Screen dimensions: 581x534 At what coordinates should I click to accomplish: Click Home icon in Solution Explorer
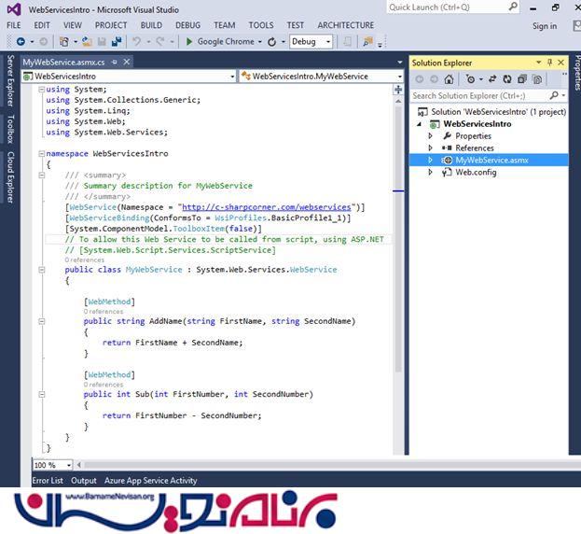tap(450, 79)
